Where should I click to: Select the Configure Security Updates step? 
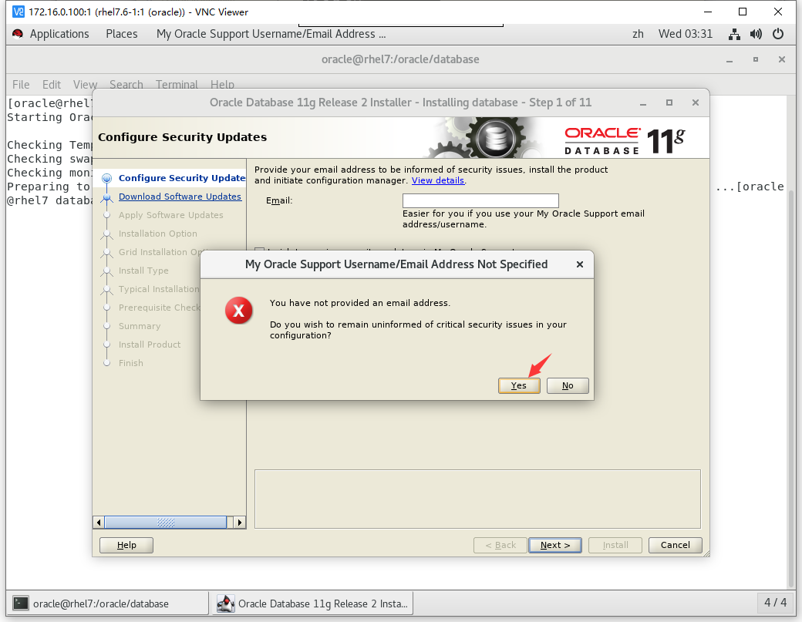click(x=181, y=178)
